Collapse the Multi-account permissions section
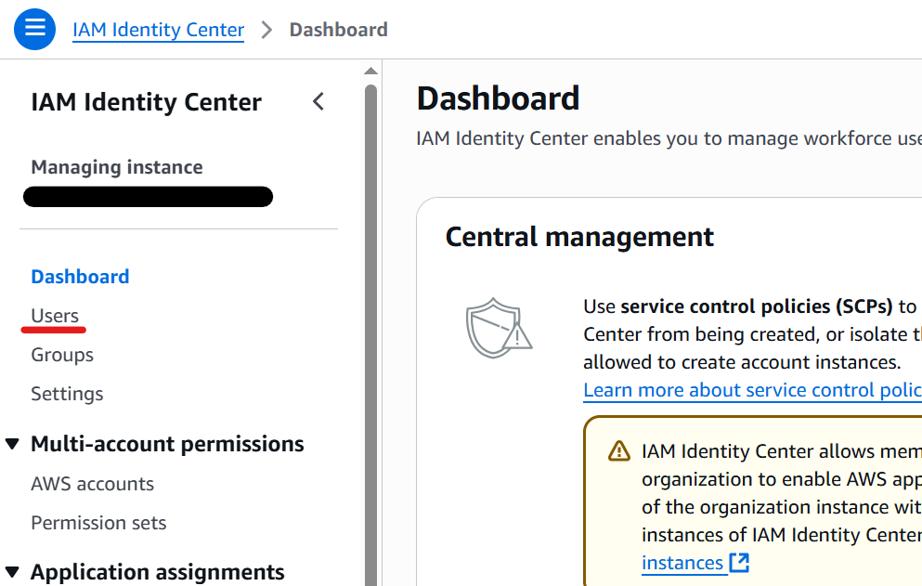This screenshot has height=586, width=922. [12, 444]
